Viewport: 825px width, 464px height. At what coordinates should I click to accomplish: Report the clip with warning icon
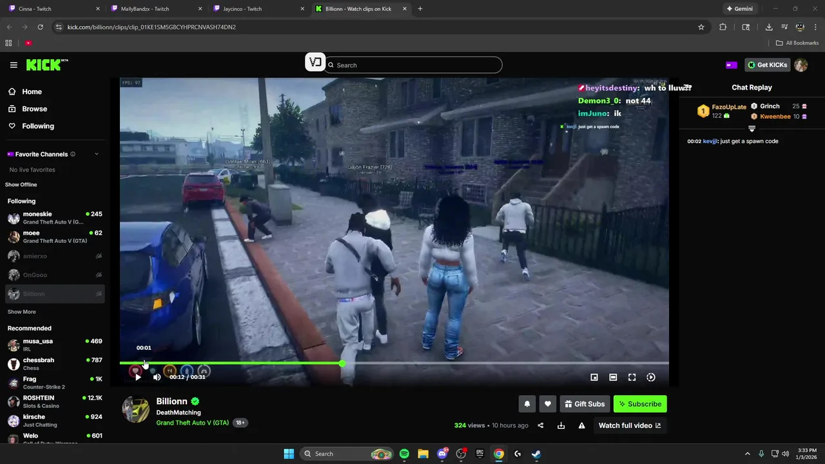[x=582, y=425]
